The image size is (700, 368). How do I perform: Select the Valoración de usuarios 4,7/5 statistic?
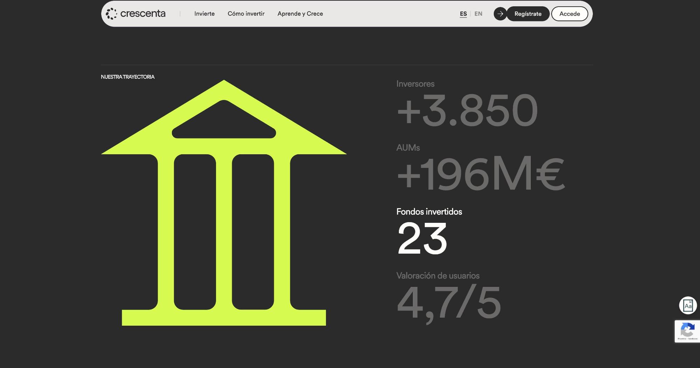click(x=449, y=302)
